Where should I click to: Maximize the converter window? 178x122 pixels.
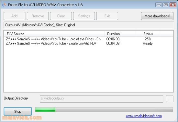click(x=166, y=5)
